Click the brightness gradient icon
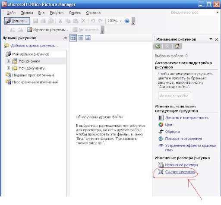This screenshot has width=221, height=205. (161, 118)
